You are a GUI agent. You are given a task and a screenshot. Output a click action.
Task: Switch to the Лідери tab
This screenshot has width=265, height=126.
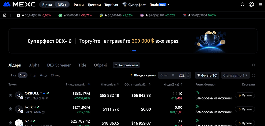coord(15,65)
